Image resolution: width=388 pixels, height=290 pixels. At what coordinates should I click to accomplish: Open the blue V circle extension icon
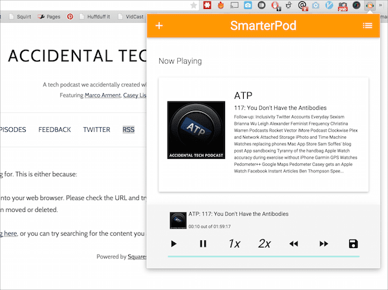point(329,5)
